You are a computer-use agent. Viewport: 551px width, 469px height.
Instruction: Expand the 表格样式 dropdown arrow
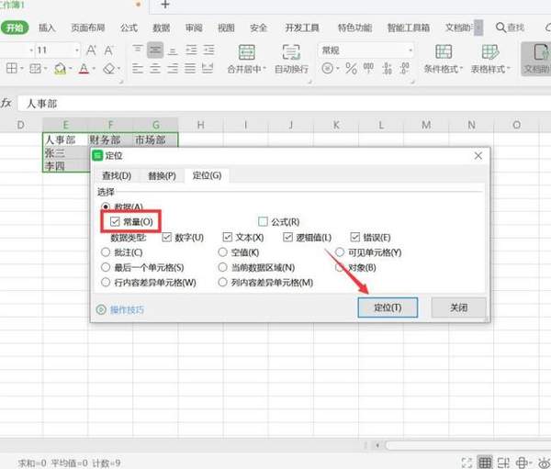pyautogui.click(x=508, y=69)
